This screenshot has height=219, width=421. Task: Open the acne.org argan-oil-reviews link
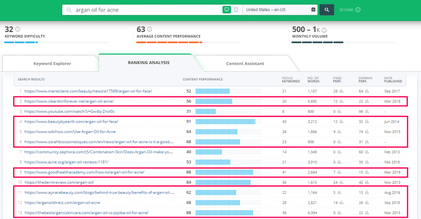tap(66, 162)
